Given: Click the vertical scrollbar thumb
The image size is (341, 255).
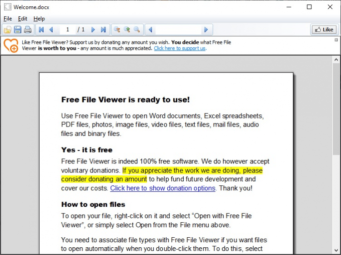Looking at the screenshot, I should [x=336, y=109].
